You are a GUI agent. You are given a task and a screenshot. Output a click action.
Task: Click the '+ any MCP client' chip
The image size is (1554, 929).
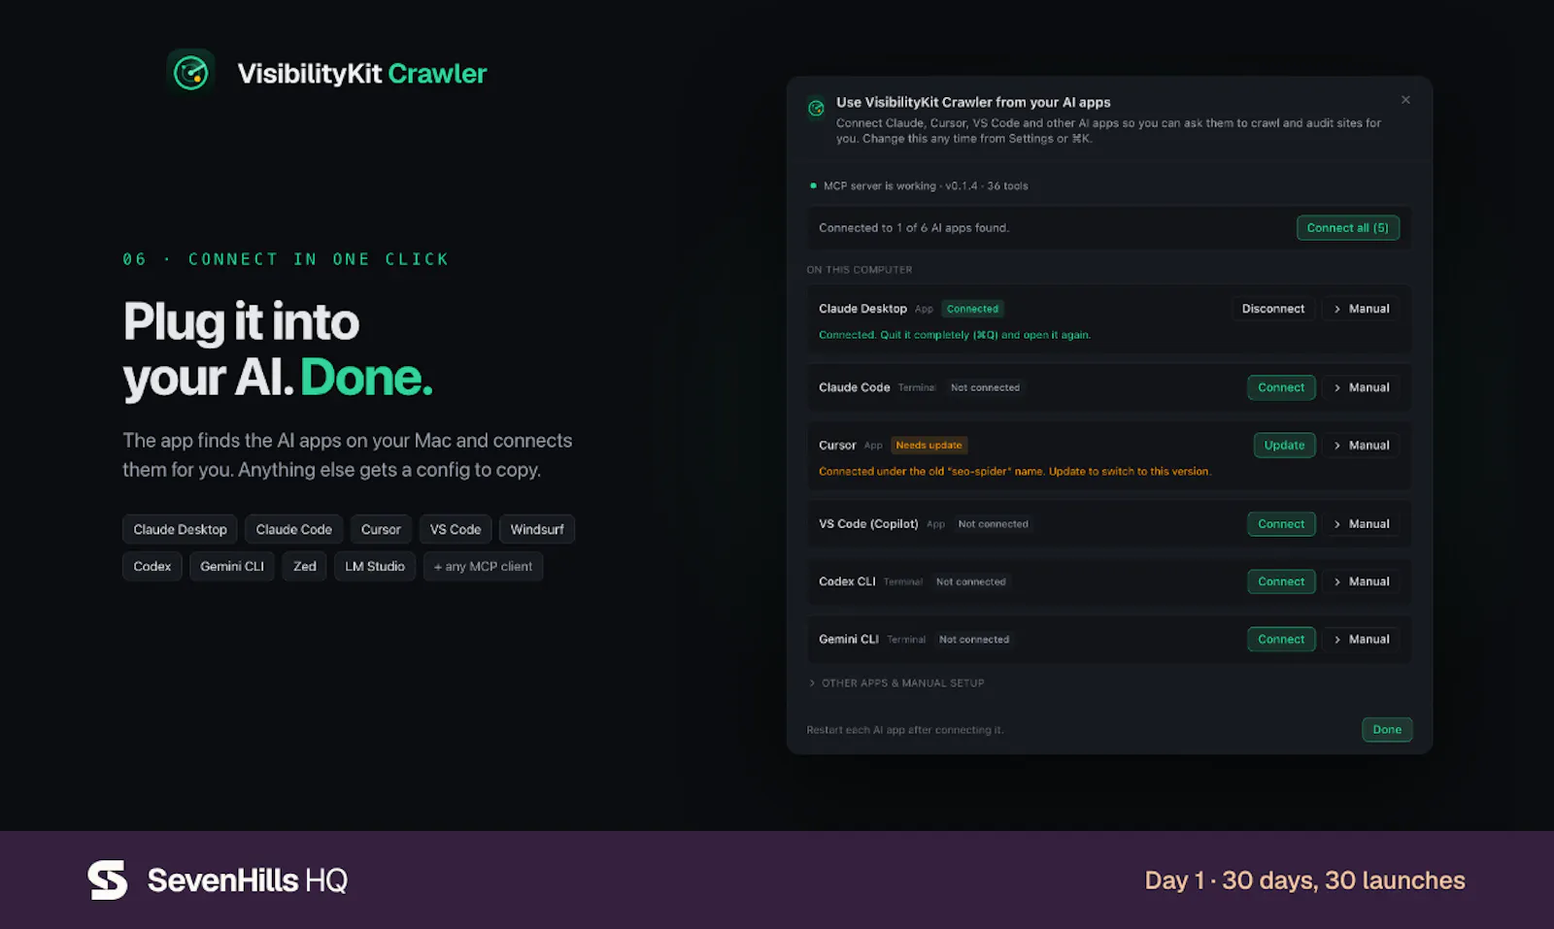483,566
